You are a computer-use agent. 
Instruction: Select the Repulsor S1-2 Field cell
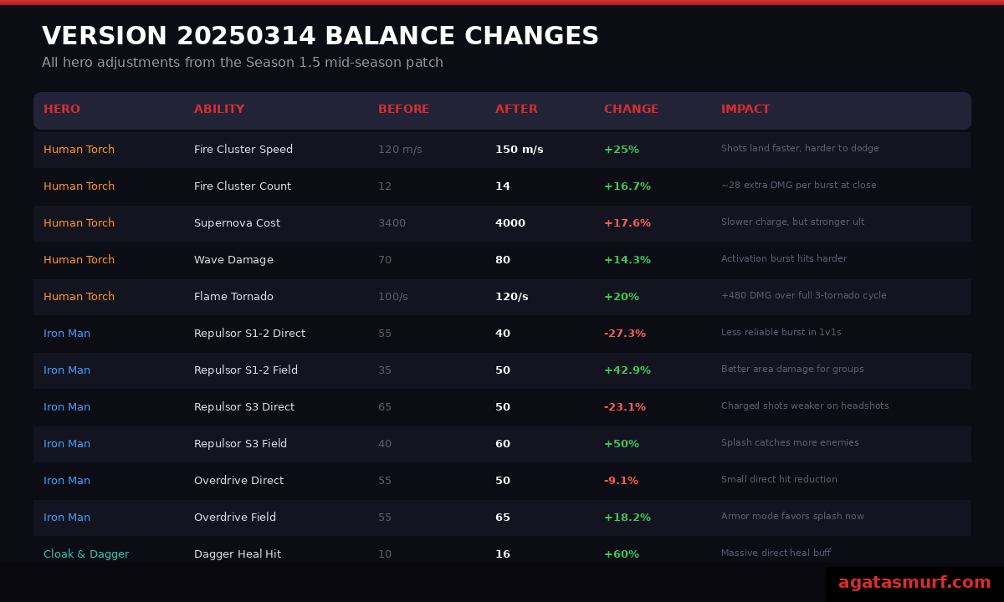[x=246, y=370]
